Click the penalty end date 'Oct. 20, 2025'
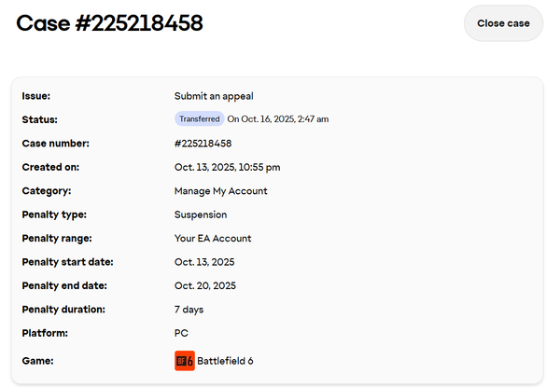Image resolution: width=560 pixels, height=387 pixels. click(205, 285)
